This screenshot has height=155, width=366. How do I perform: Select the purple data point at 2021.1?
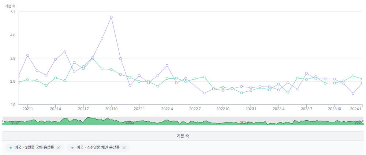[27, 56]
